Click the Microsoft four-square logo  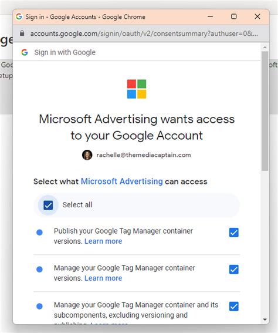pyautogui.click(x=137, y=89)
